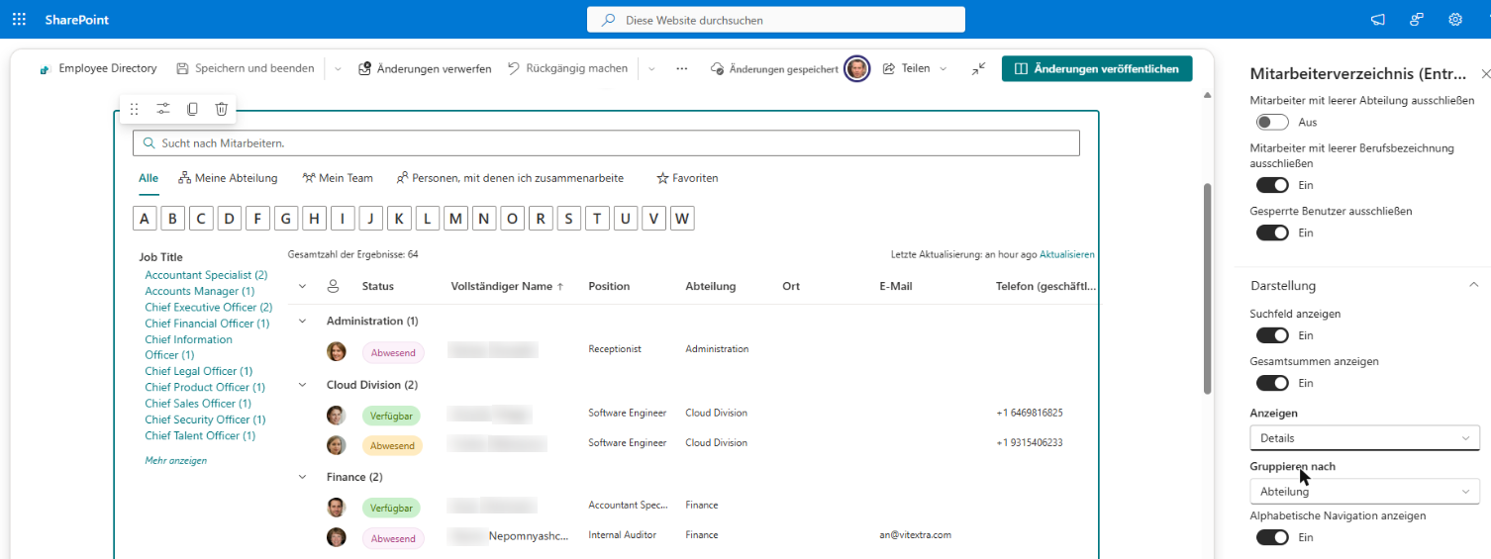Click avatar of Internal Auditor row
Screen dimensions: 1491x559
pyautogui.click(x=337, y=537)
